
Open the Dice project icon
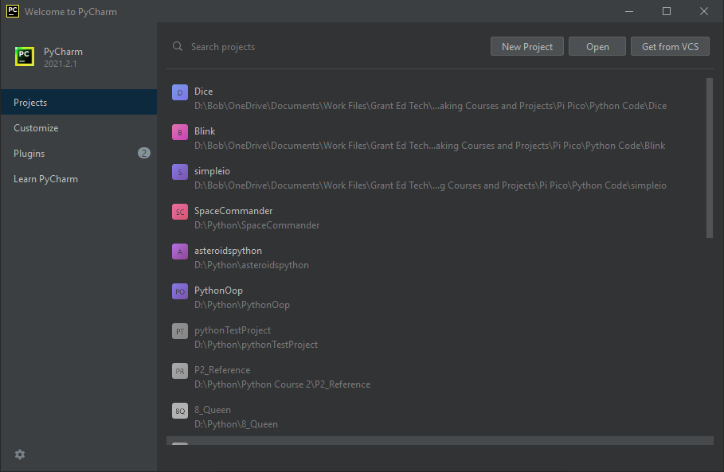click(179, 92)
